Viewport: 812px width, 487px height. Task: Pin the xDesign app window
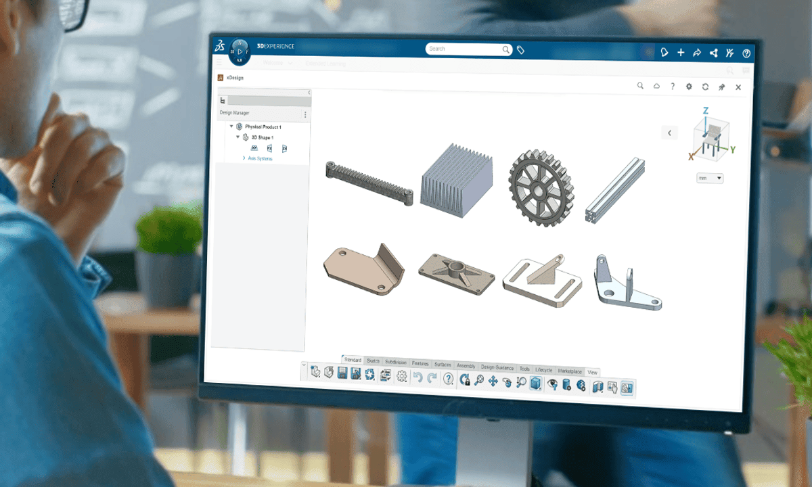721,87
